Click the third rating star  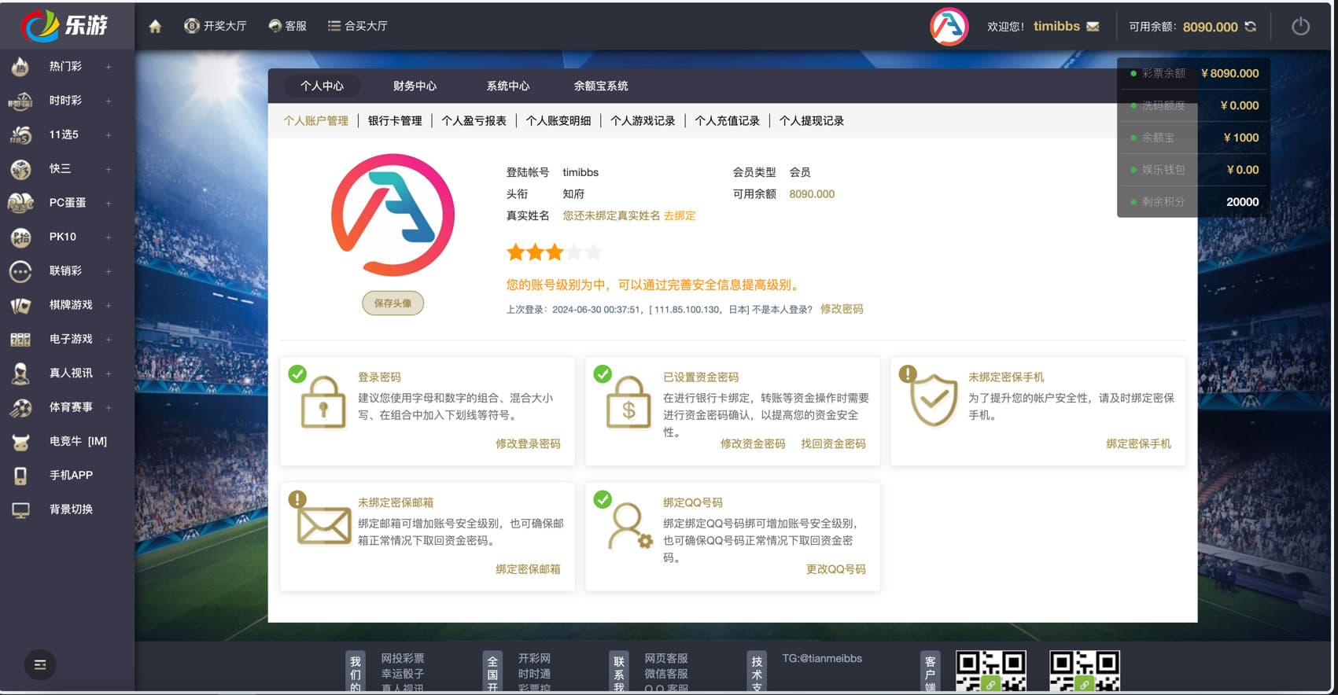(555, 252)
